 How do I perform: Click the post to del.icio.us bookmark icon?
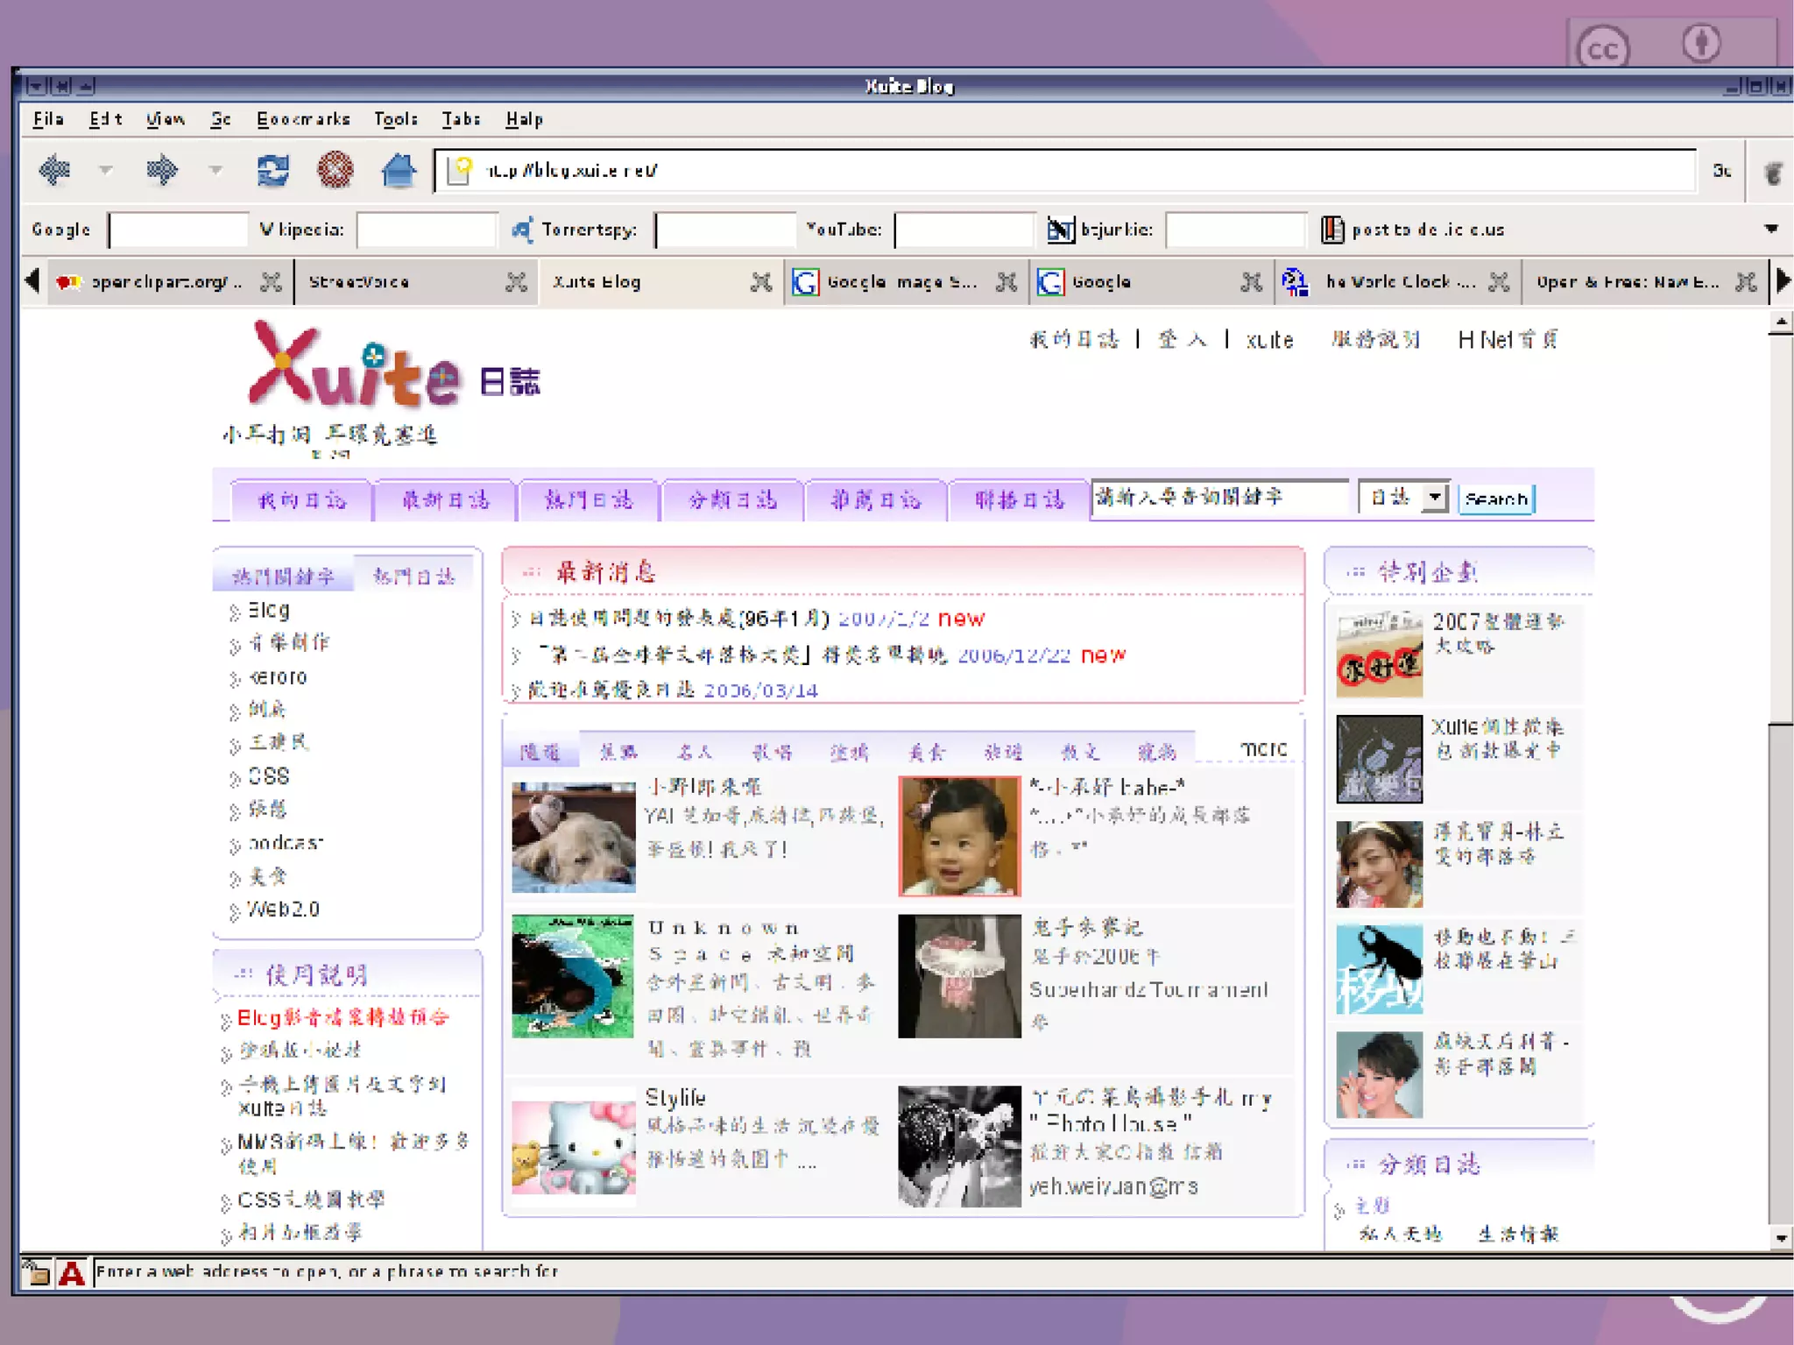click(1331, 230)
